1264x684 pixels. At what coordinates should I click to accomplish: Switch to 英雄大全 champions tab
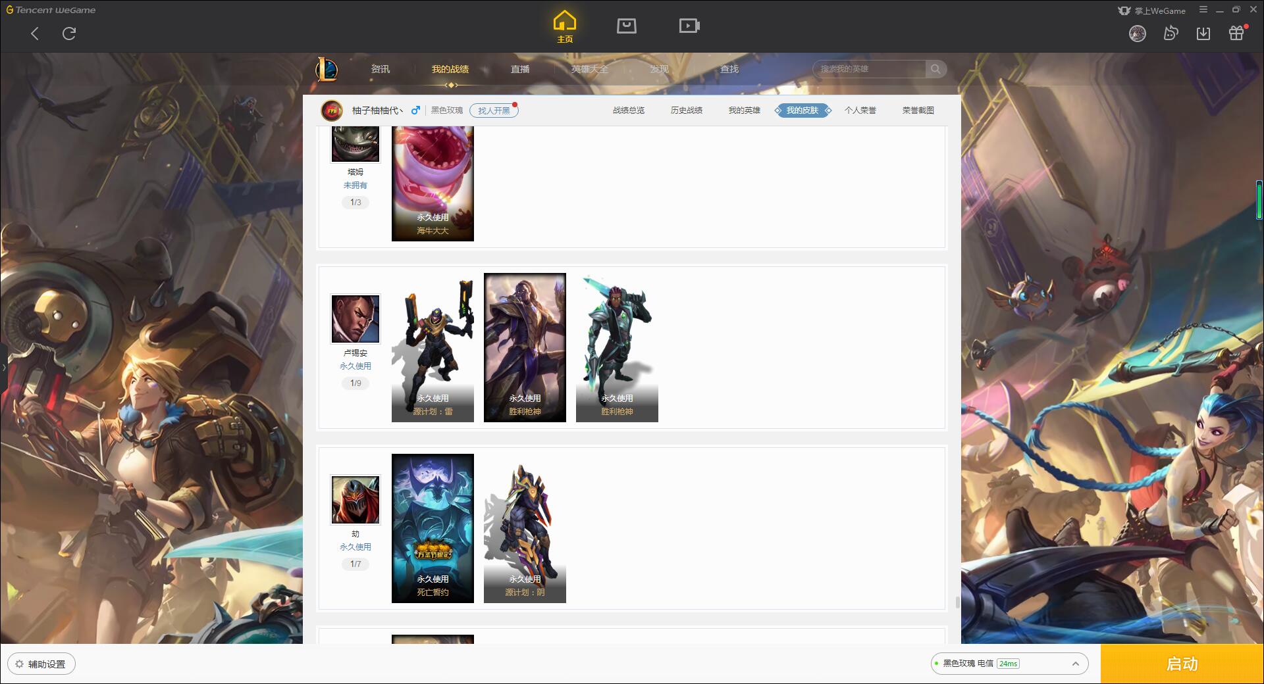coord(590,69)
